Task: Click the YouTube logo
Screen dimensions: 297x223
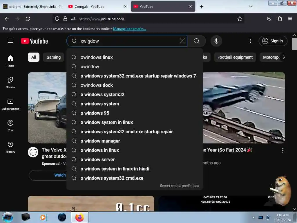Action: tap(35, 41)
